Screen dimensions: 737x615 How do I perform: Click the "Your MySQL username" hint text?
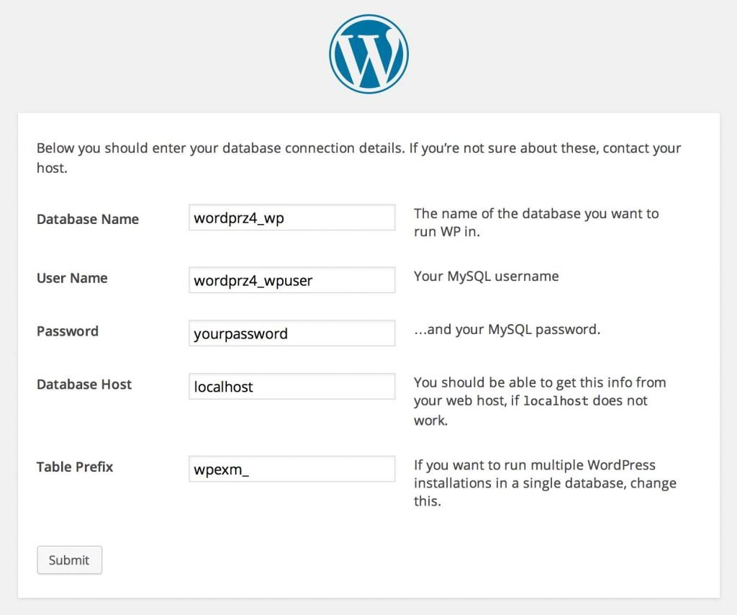[486, 276]
